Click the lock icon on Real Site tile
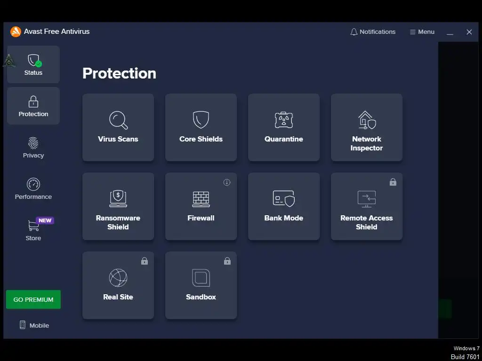 (x=145, y=261)
